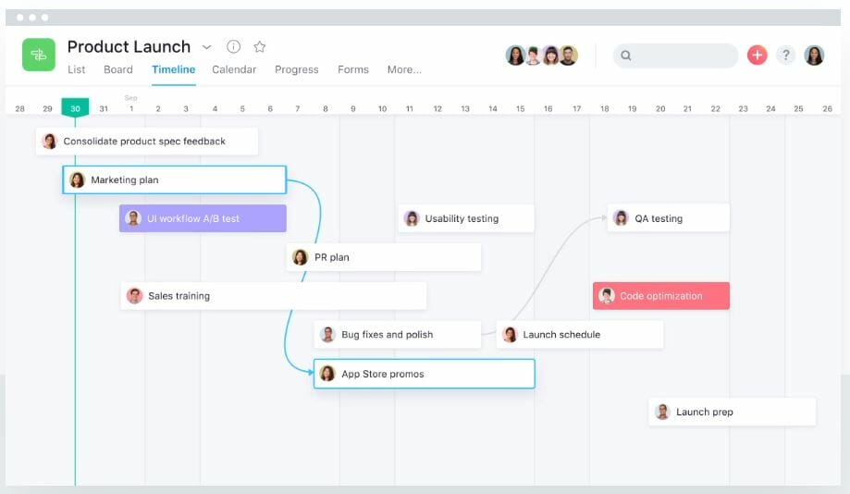Click the highlighted date 30 marker
Viewport: 850px width, 494px height.
point(75,107)
